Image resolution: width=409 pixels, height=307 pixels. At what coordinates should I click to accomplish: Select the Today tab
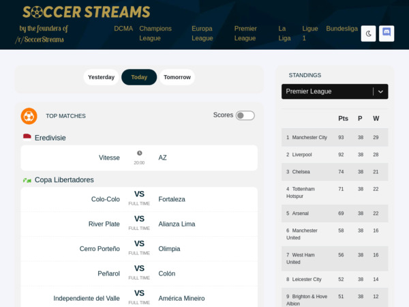139,77
